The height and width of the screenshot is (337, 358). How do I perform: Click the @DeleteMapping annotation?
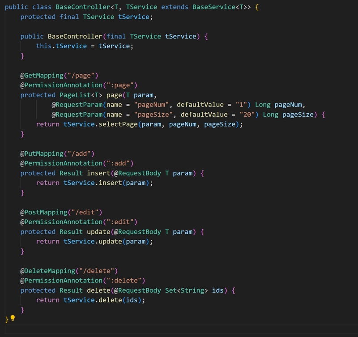click(48, 271)
